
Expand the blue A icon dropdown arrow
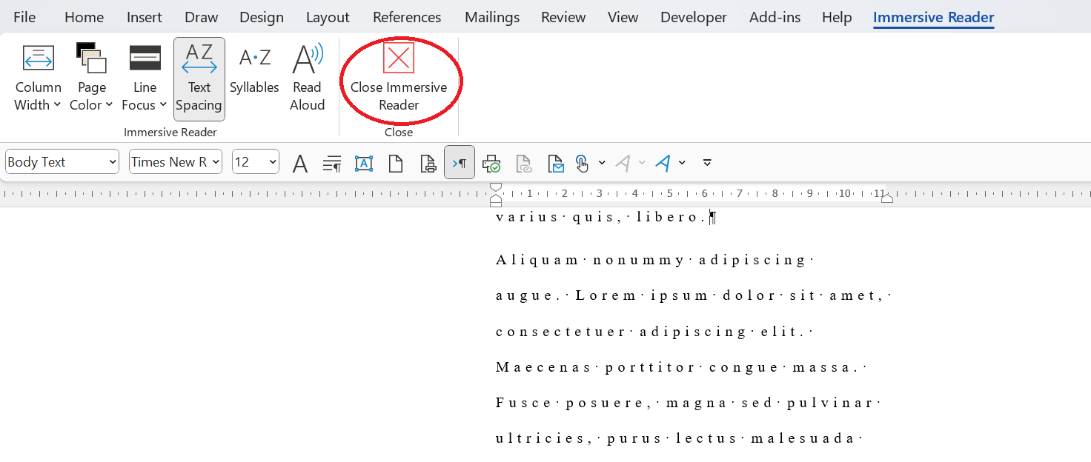click(682, 163)
